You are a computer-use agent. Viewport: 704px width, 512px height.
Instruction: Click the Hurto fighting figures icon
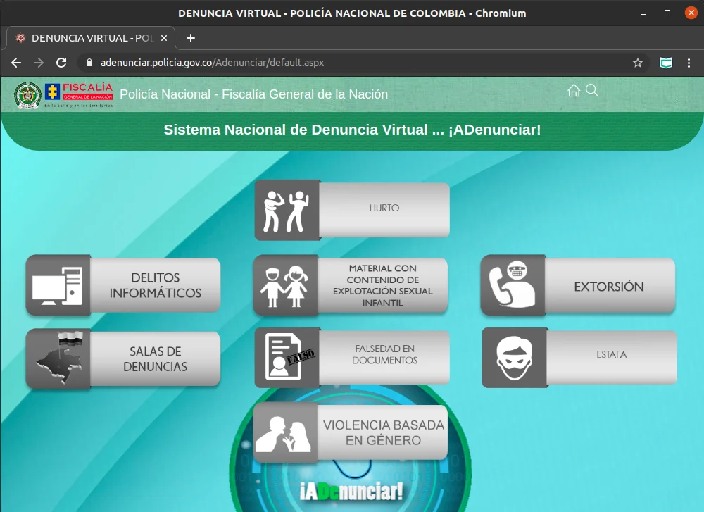point(287,210)
